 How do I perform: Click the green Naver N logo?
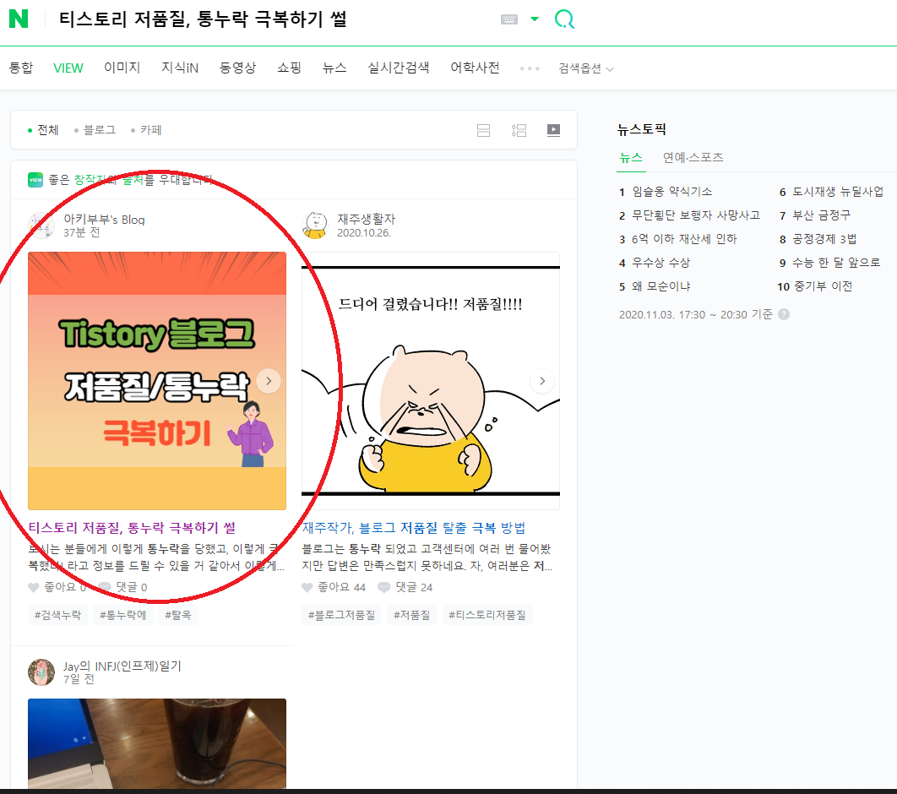(x=19, y=19)
